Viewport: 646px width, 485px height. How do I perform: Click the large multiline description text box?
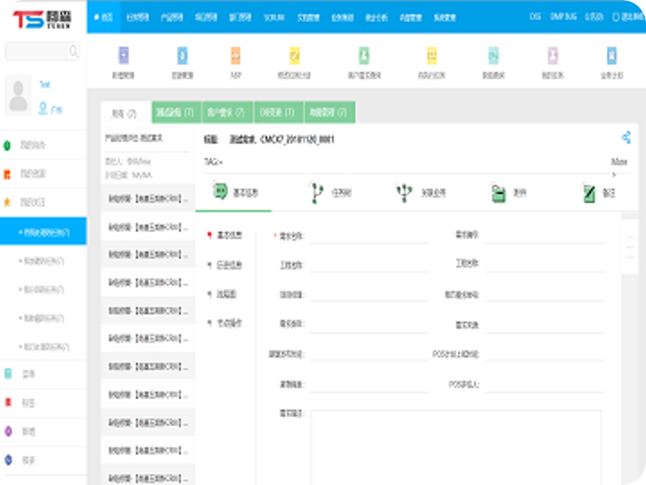coord(455,447)
